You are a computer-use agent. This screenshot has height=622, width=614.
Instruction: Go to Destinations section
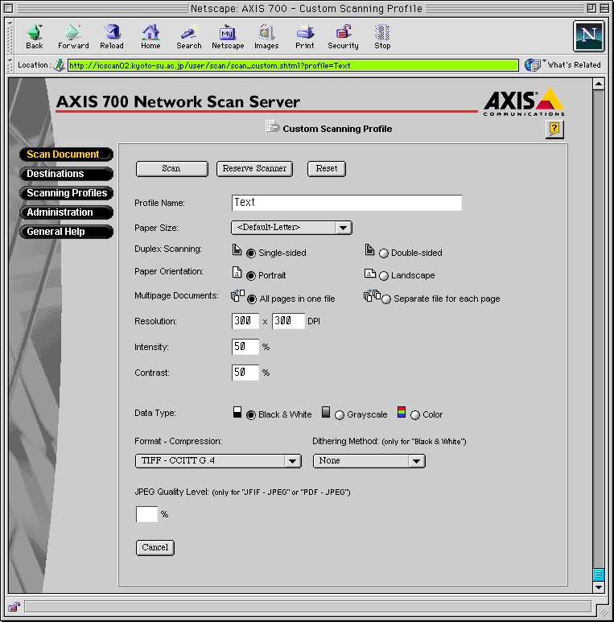coord(66,174)
